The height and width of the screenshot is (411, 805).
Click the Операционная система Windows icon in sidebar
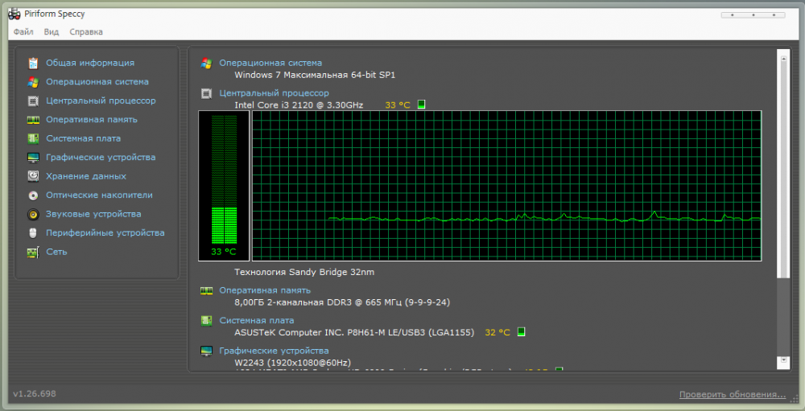click(33, 82)
